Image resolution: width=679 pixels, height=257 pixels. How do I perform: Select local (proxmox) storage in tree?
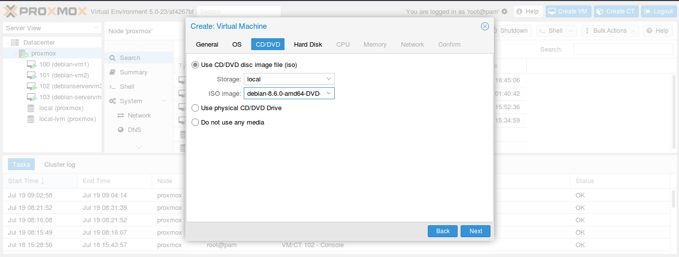coord(61,108)
